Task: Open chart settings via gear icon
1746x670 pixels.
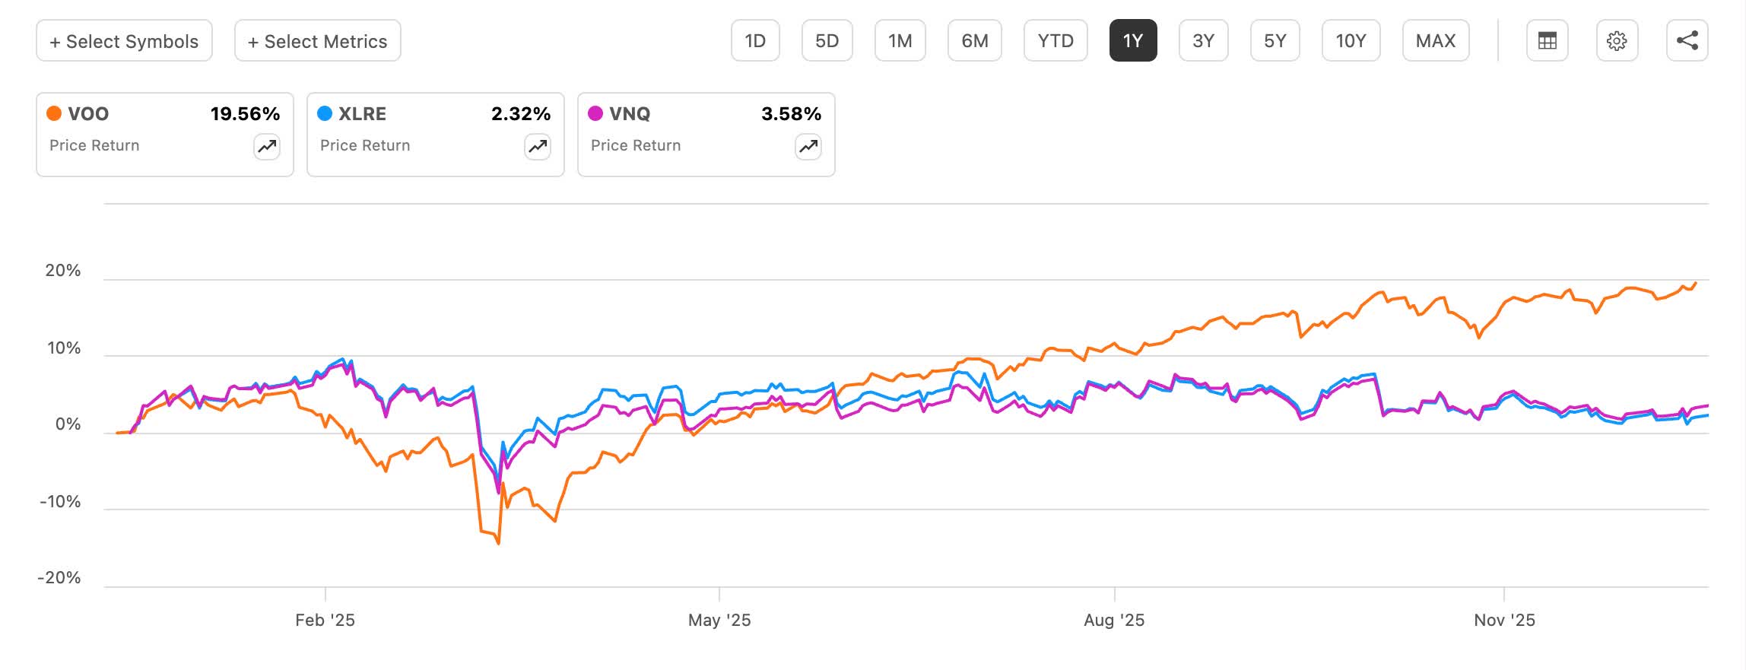Action: [1618, 41]
